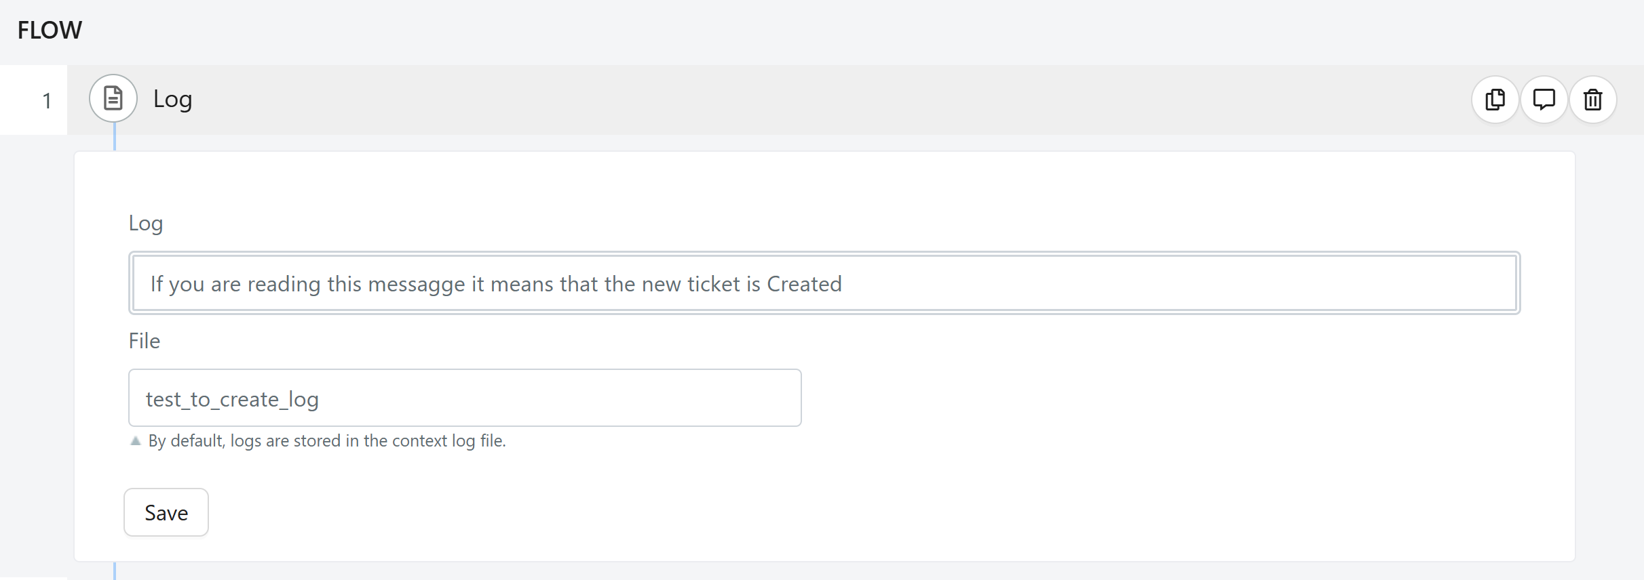The width and height of the screenshot is (1644, 580).
Task: Click the blue connector line below the Log panel
Action: click(115, 571)
